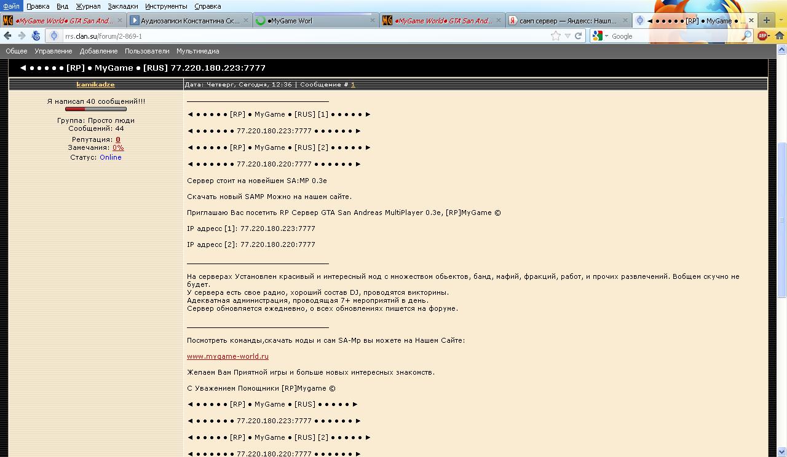Click the post date 'Четверг, Сегодня, 12:36'

(x=248, y=85)
